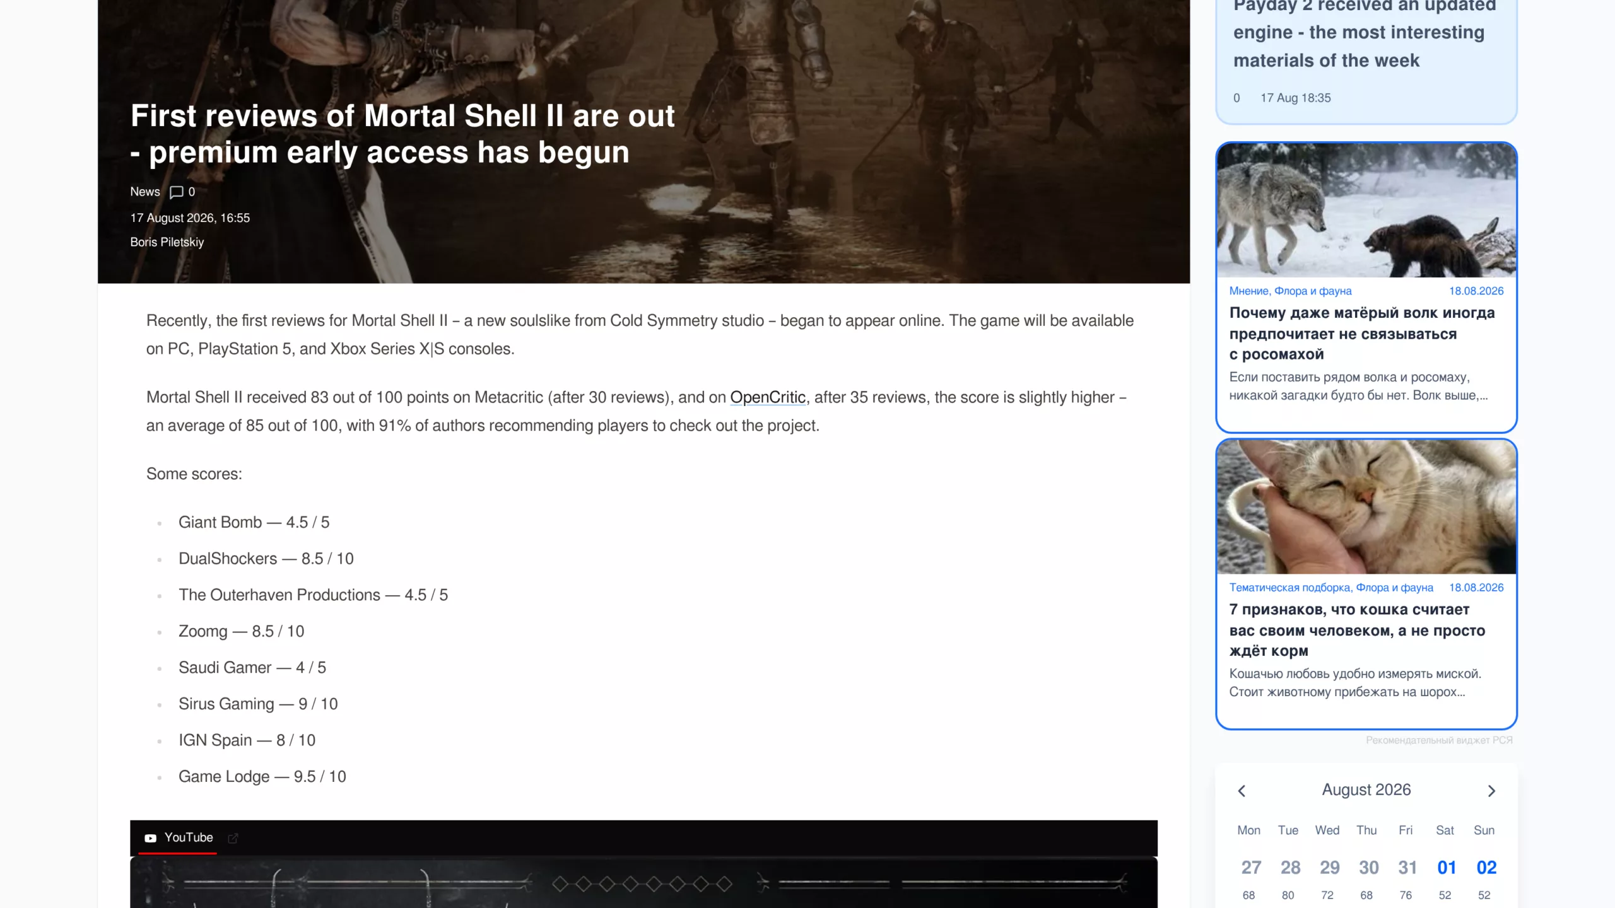Click the publish date '17 August 2026, 16:55'
This screenshot has width=1615, height=908.
(190, 218)
